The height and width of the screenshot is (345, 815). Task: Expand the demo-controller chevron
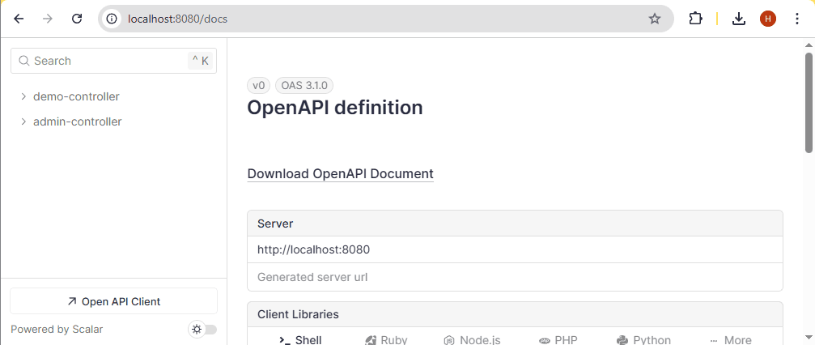[x=23, y=97]
